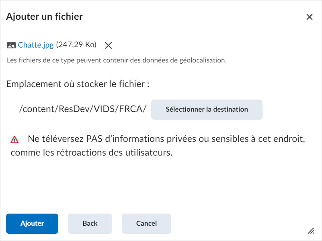Click the image file icon beside Chatte.jpg
322x241 pixels.
tap(11, 45)
